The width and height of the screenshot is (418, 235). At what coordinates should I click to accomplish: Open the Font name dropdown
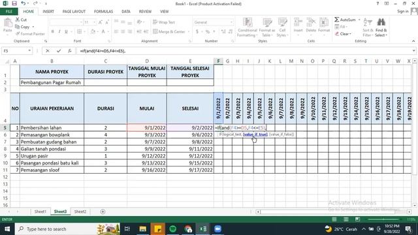[x=81, y=22]
